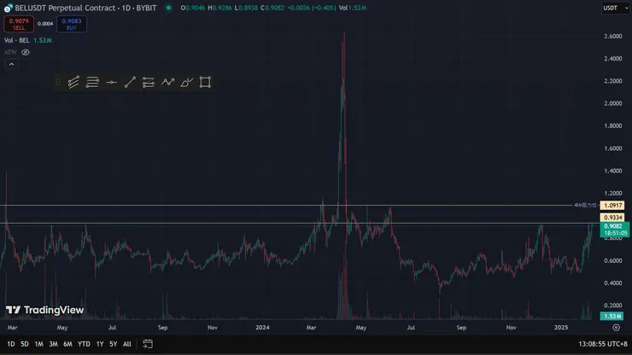Select the parallel channel drawing tool
Screen dimensions: 632x355
73,82
